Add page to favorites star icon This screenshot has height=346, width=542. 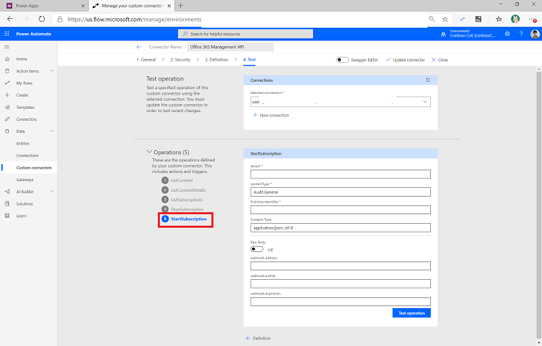[445, 20]
